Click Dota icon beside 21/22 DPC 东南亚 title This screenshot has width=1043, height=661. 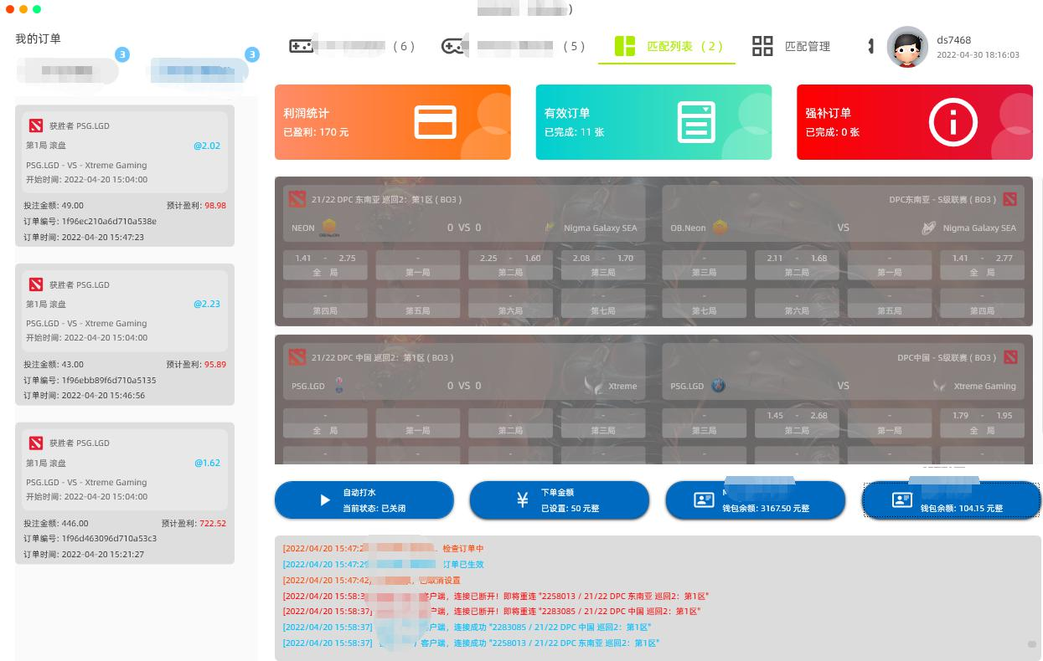(x=297, y=199)
